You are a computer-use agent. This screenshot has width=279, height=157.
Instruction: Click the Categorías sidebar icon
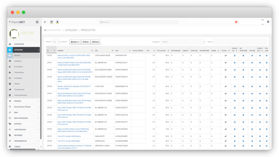coord(10,61)
